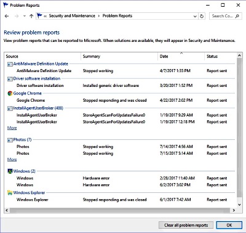Collapse the Driver software installation group
The image size is (246, 233).
coord(37,79)
